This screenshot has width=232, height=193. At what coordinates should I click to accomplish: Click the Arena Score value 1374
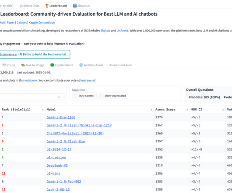pos(159,117)
